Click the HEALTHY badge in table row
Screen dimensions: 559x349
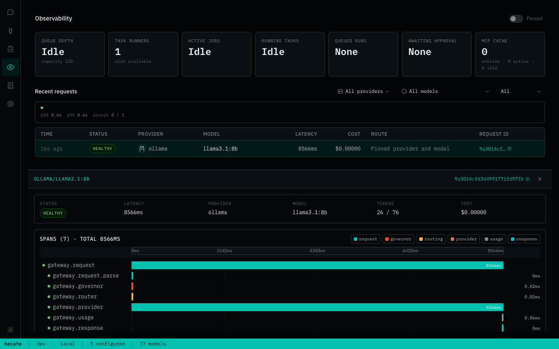(103, 149)
